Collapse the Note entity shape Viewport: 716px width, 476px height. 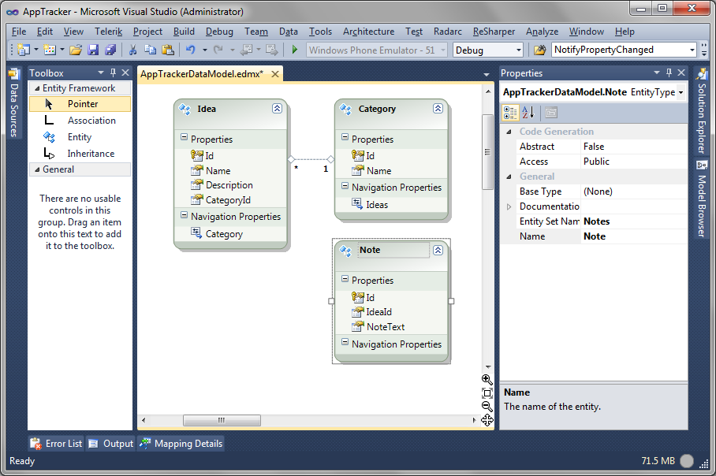pos(438,250)
